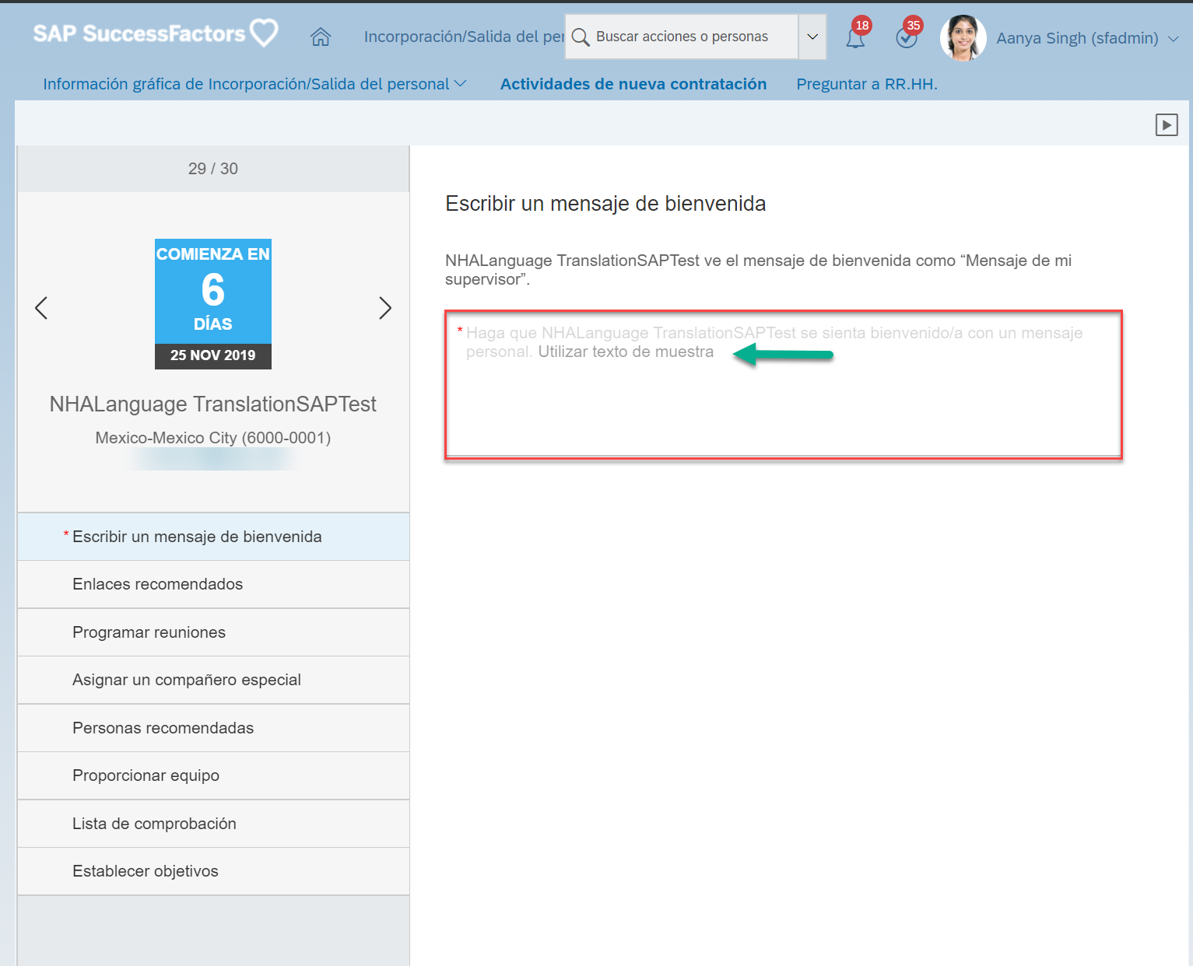
Task: Select Enlaces recomendados in activity list
Action: click(x=213, y=584)
